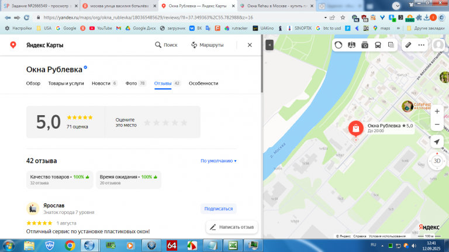Zoom in the map with plus button

tap(437, 112)
